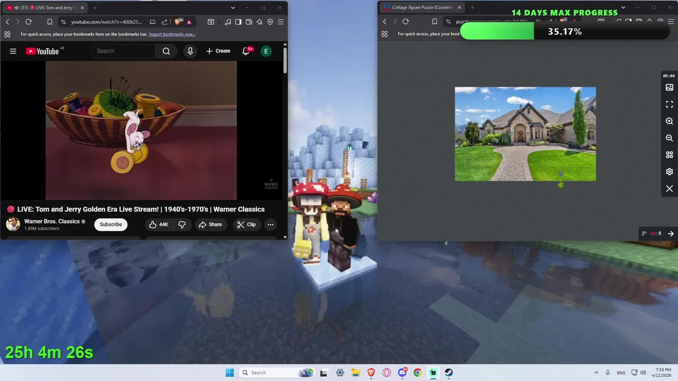Go to the YouTube home logo
Image resolution: width=678 pixels, height=381 pixels.
tap(42, 51)
